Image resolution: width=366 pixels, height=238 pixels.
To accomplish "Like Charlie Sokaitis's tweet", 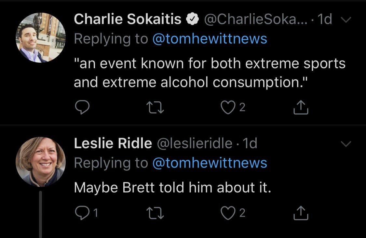I will tap(228, 107).
